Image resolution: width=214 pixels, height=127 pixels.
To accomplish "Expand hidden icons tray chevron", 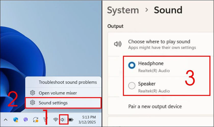I will (x=6, y=120).
